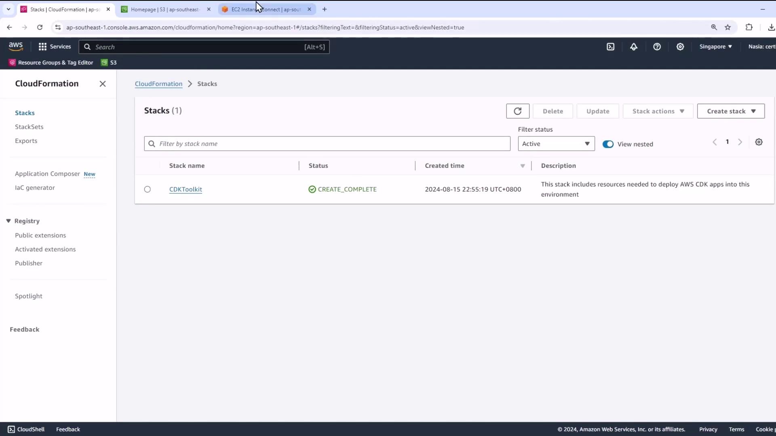Click the AWS logo home icon

tap(16, 47)
